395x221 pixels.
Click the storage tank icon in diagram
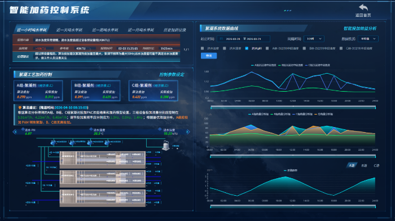(166, 146)
